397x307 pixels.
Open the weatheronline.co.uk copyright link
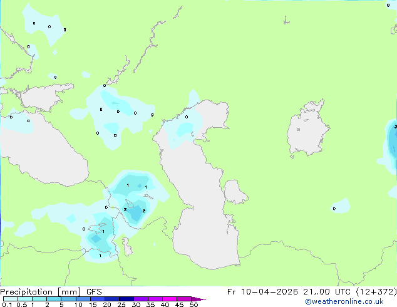coord(344,301)
